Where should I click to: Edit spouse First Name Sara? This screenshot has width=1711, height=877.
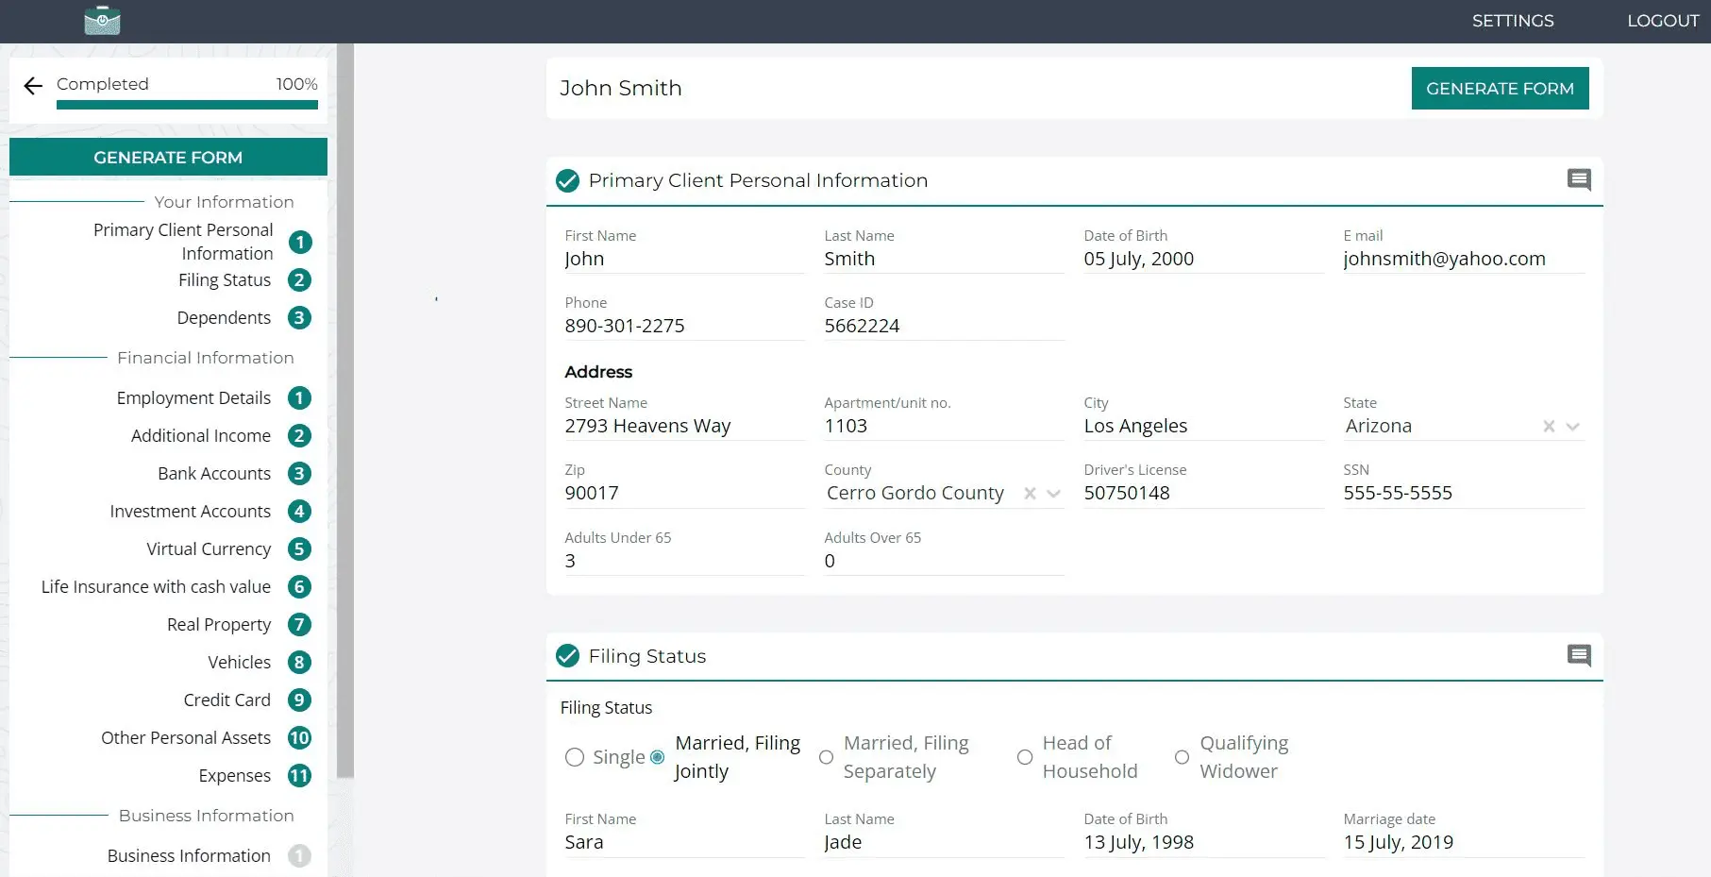pyautogui.click(x=684, y=843)
